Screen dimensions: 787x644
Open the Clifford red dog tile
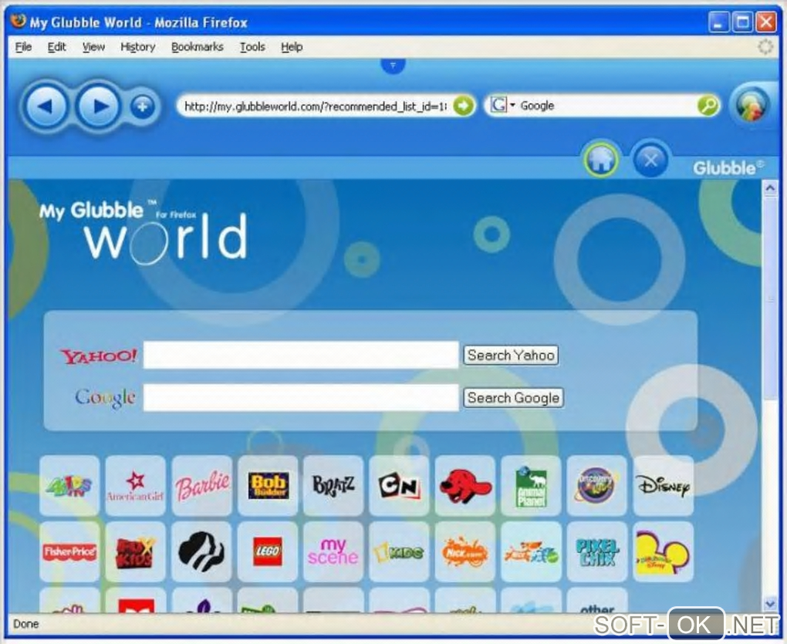click(x=465, y=486)
